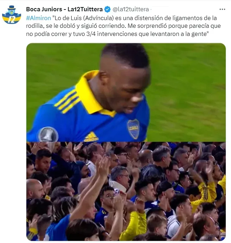231x243 pixels.
Task: Click the Copa Libertadores sleeve patch
Action: tap(48, 135)
